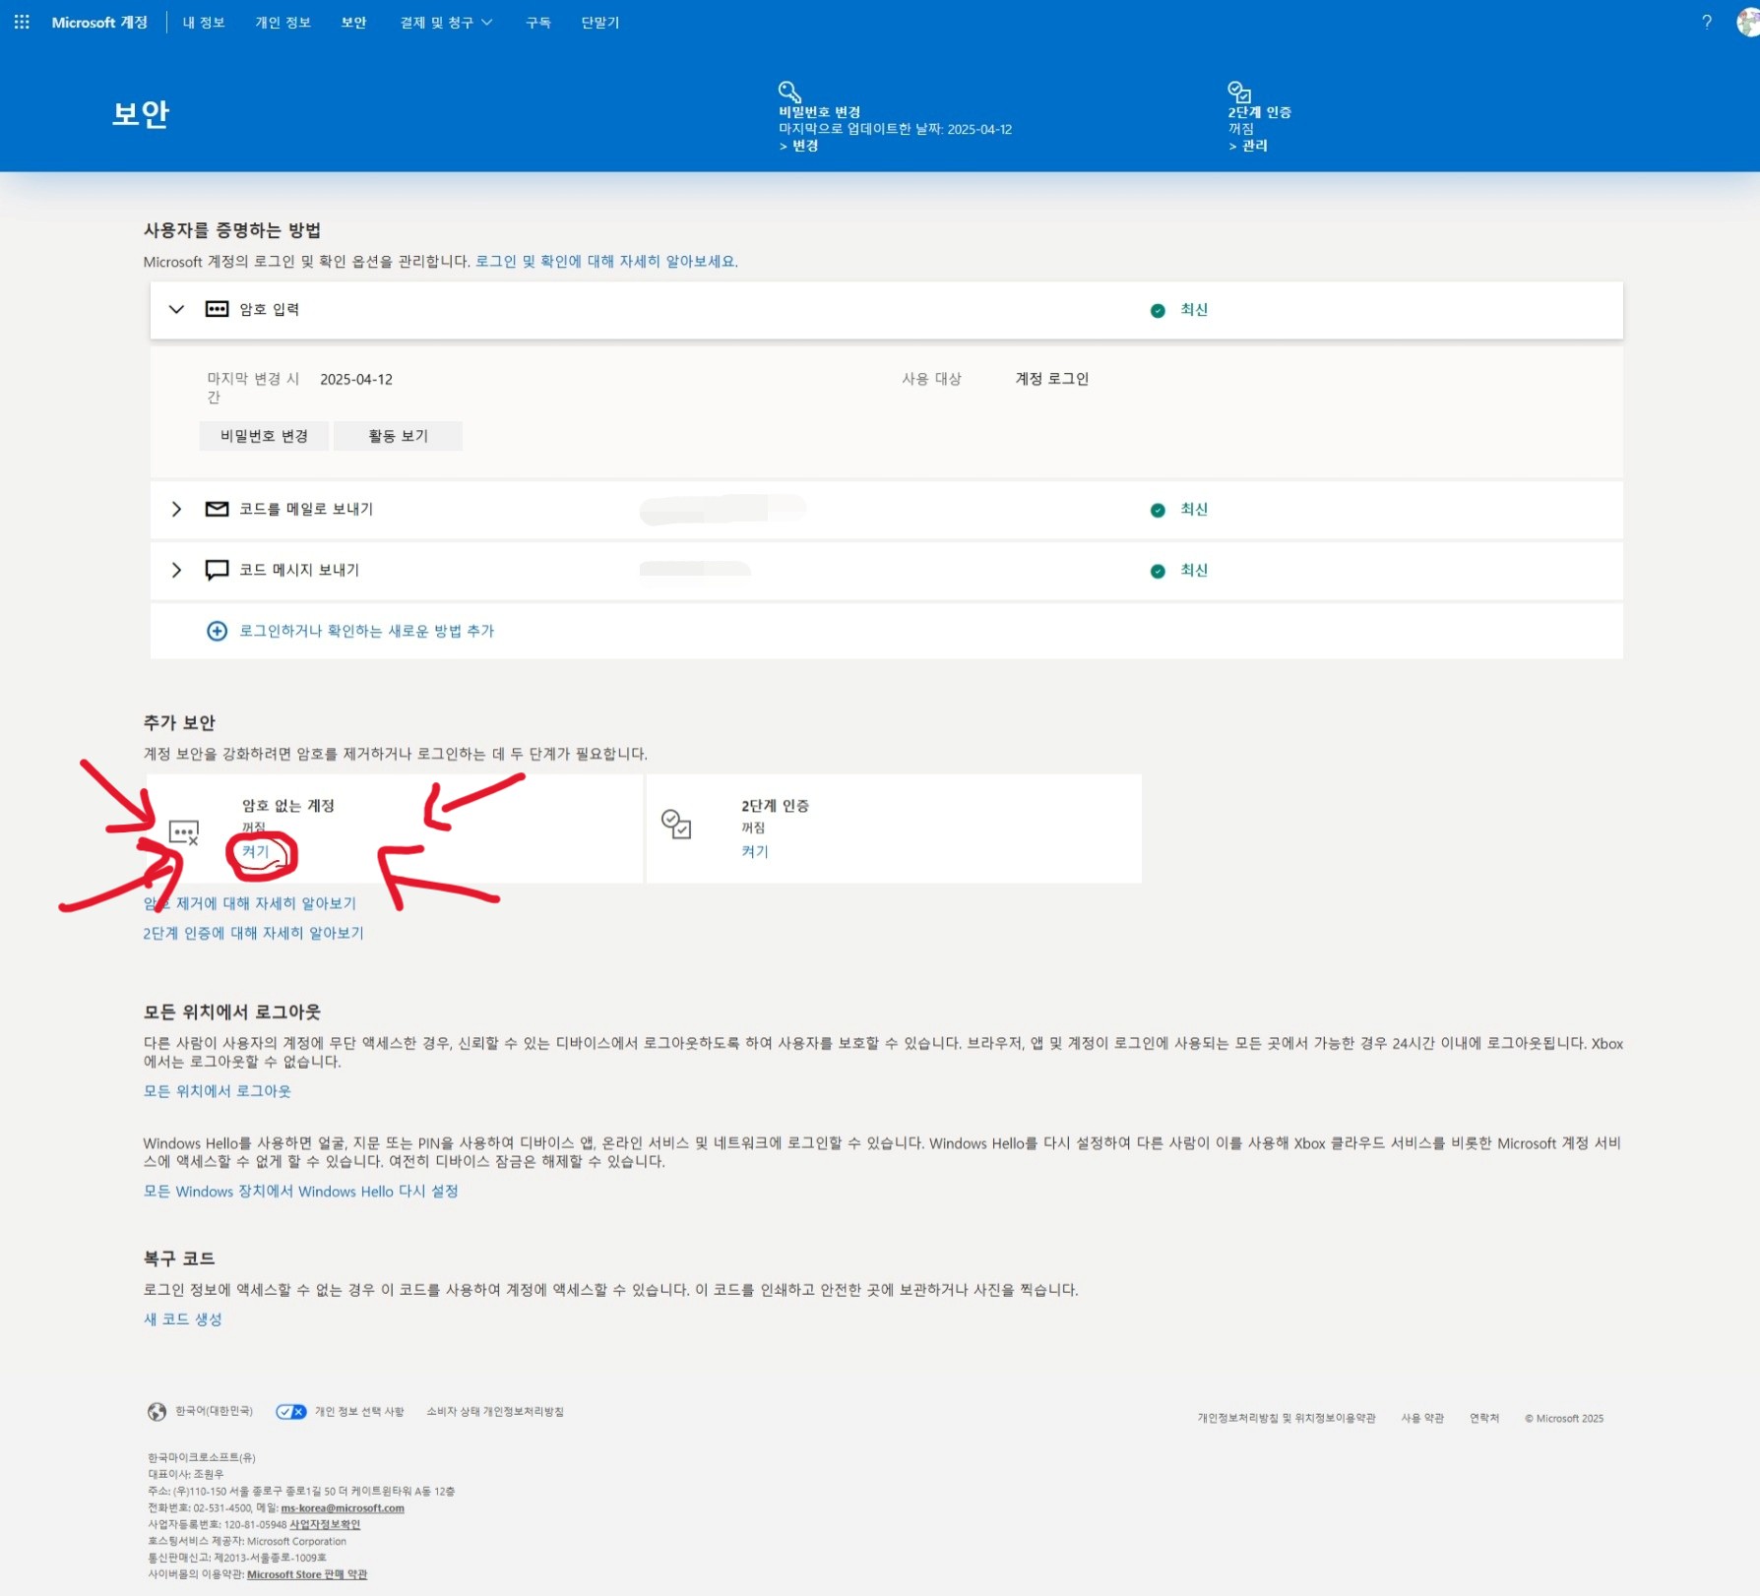This screenshot has width=1760, height=1596.
Task: Turn on 암호 없는 계정 via 켜기
Action: (255, 851)
